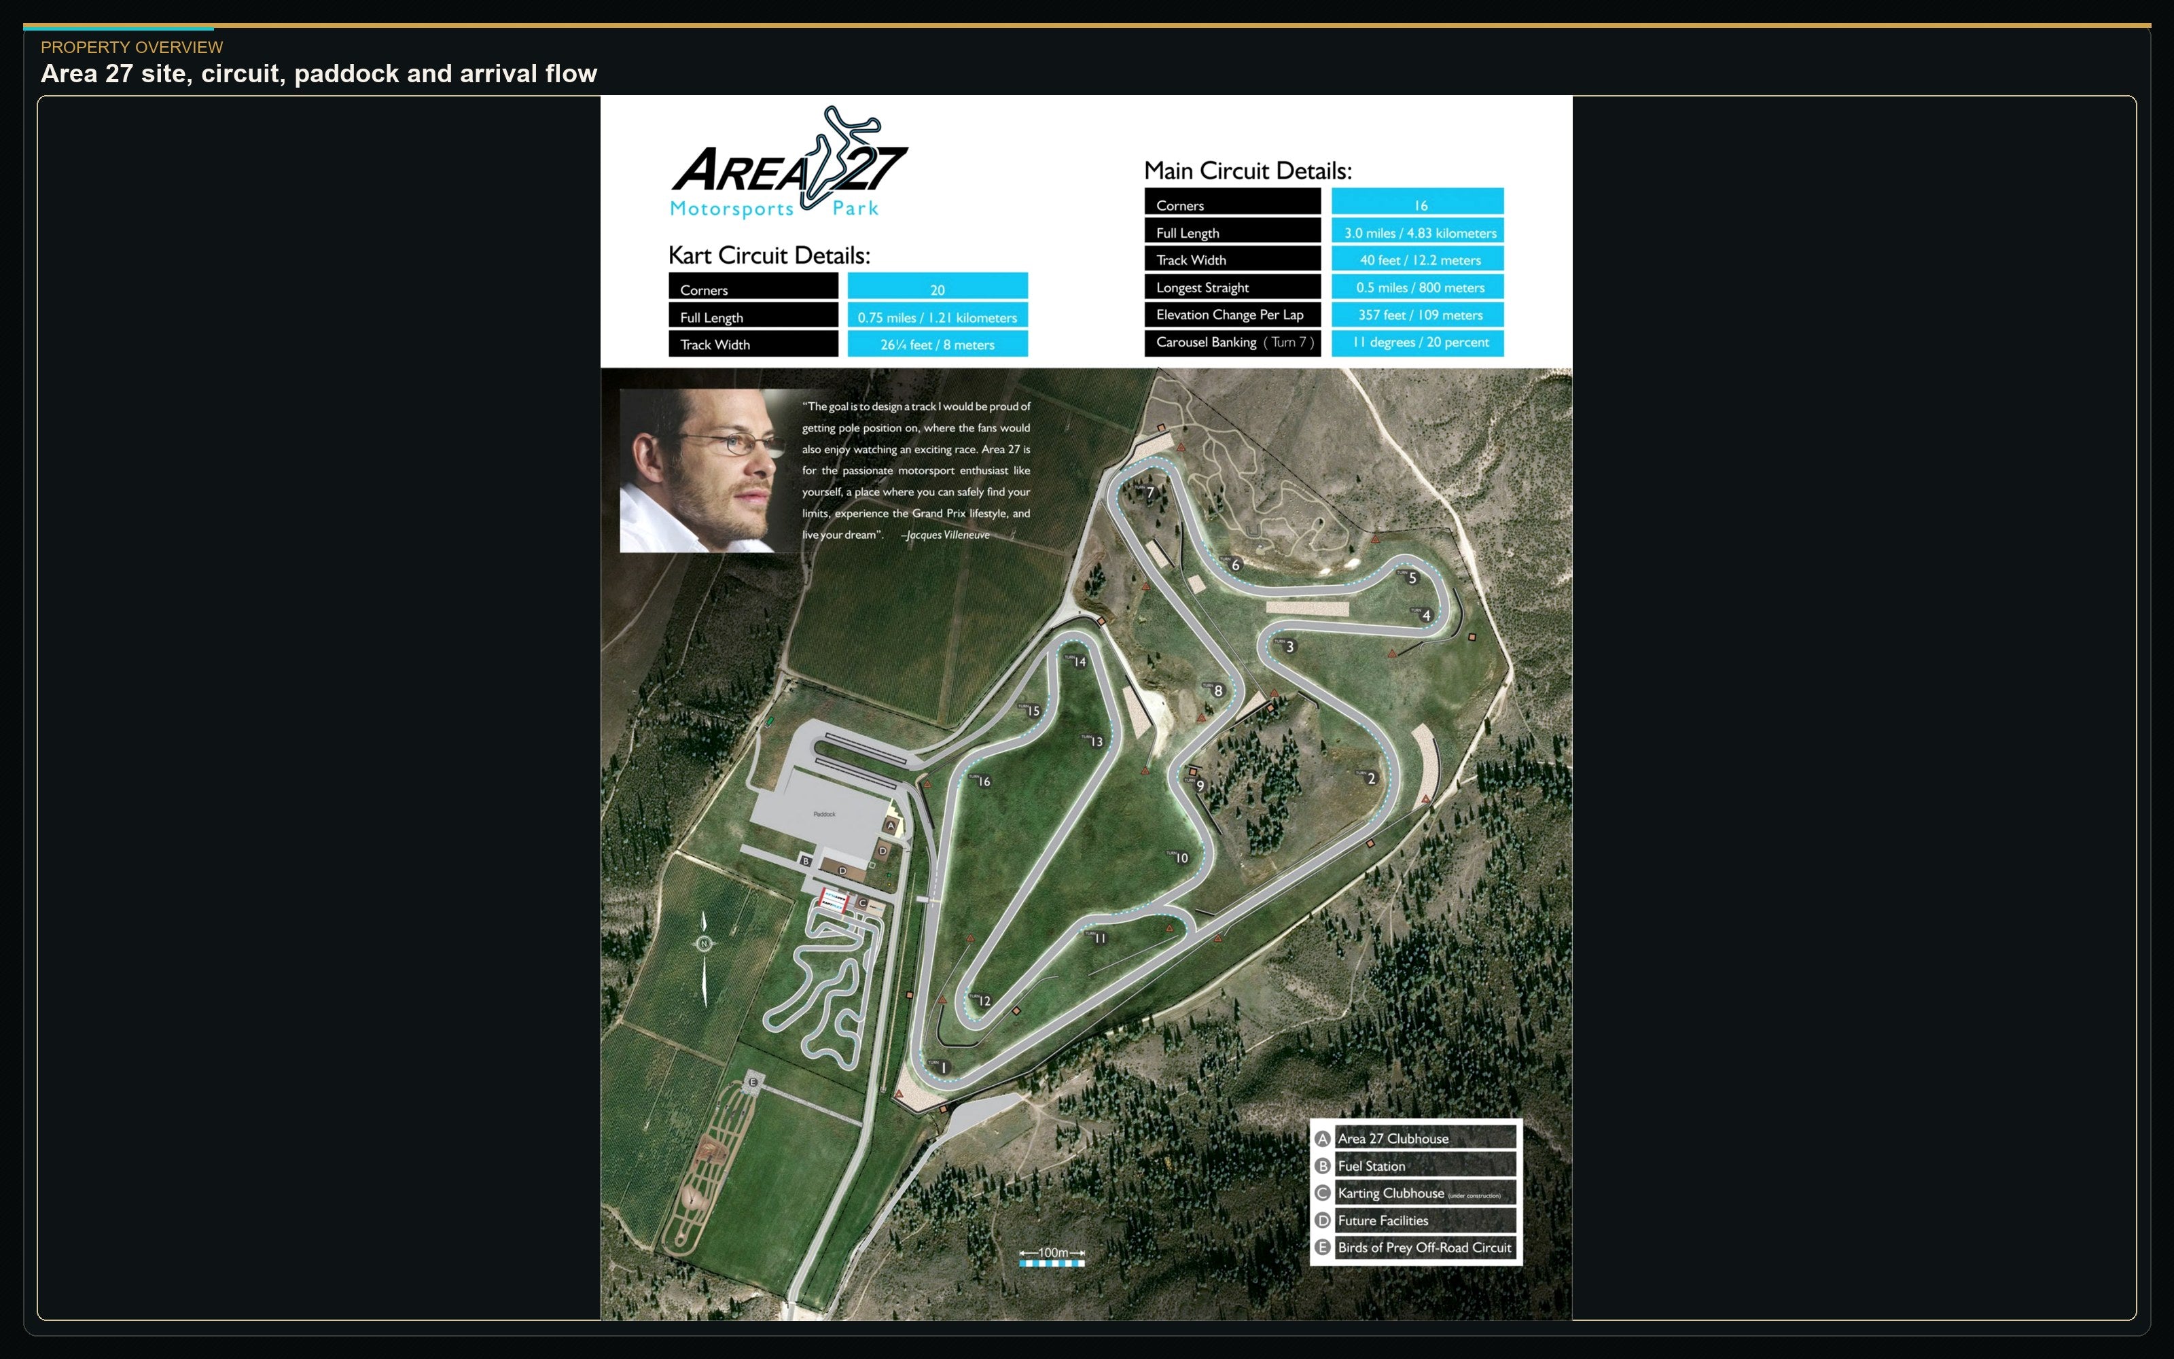Click the Turn 14 marker on the circuit

point(1077,662)
